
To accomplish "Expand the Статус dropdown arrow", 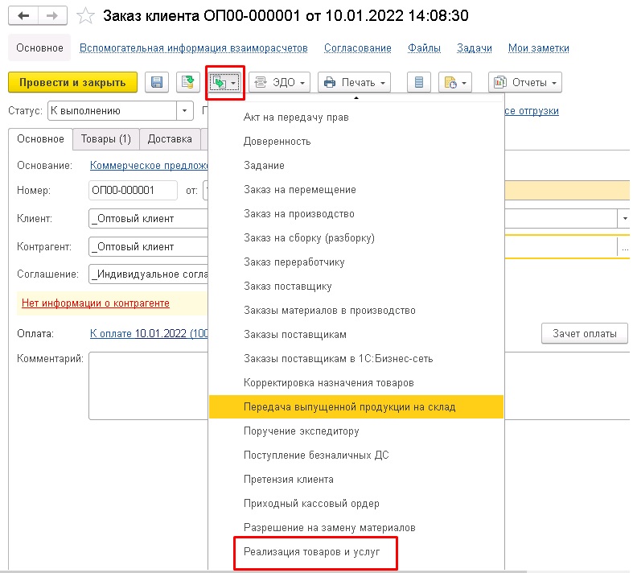I will (186, 111).
